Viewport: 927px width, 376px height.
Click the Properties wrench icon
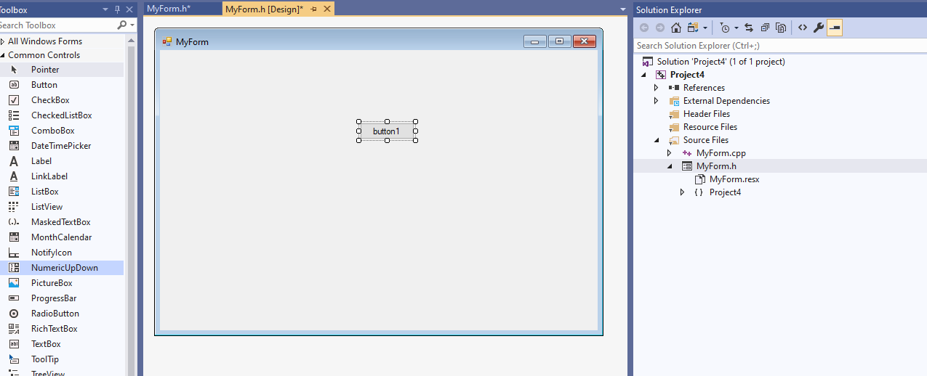[818, 28]
